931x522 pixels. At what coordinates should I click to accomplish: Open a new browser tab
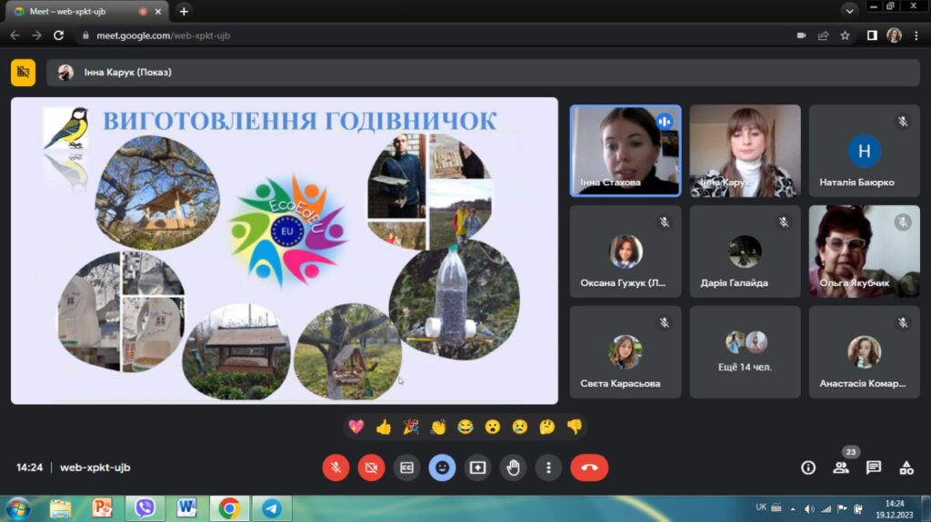[184, 11]
